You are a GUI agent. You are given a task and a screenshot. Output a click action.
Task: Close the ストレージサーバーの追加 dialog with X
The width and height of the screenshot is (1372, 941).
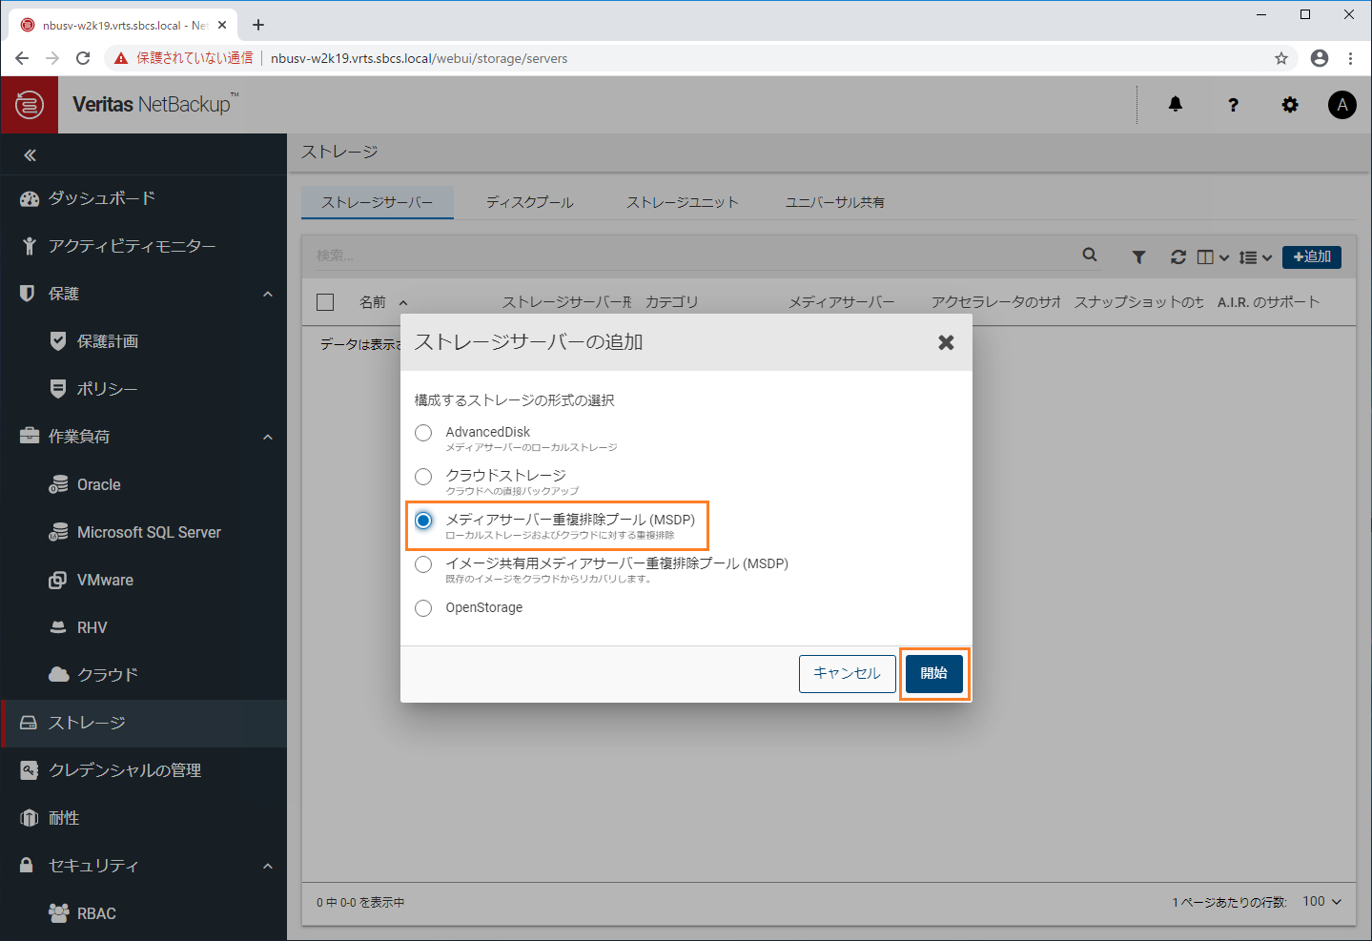click(x=946, y=342)
